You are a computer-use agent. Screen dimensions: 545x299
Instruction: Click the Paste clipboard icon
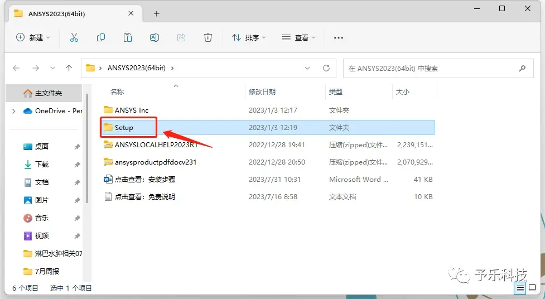(128, 37)
